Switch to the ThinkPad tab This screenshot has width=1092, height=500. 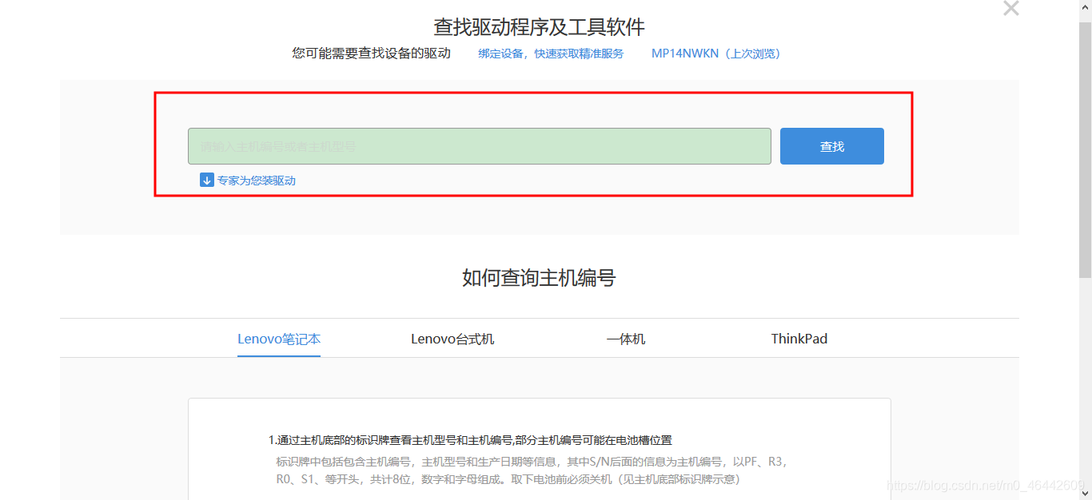click(799, 339)
